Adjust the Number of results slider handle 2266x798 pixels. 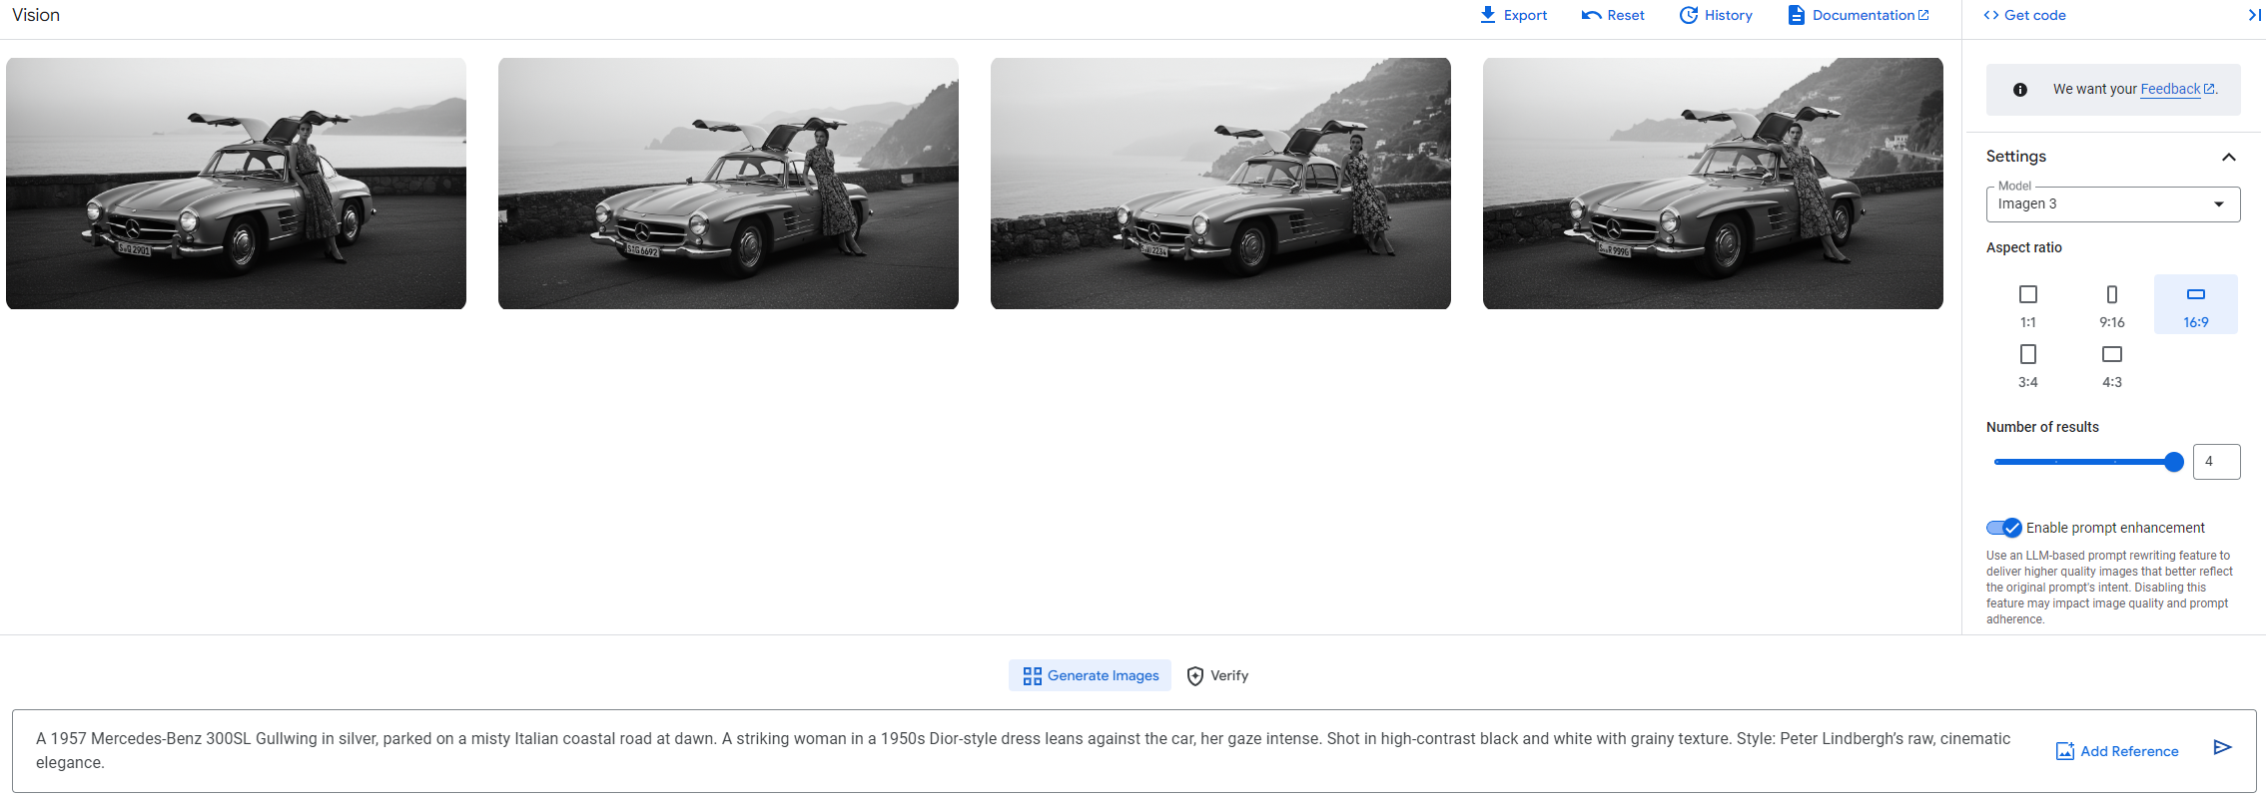2173,462
